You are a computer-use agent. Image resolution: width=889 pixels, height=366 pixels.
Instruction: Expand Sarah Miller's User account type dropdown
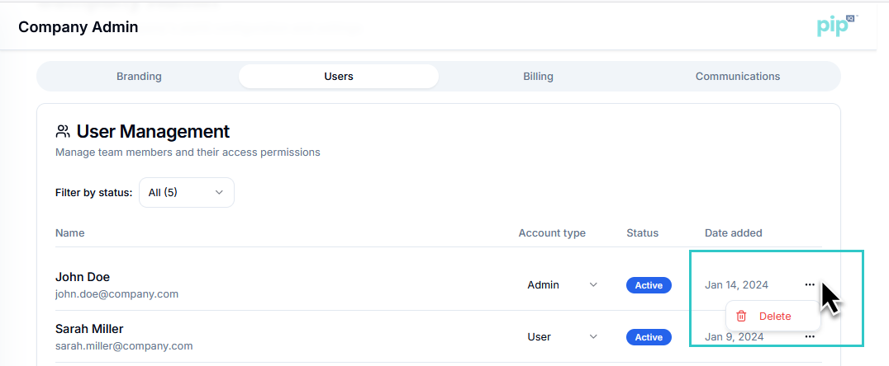pyautogui.click(x=563, y=337)
